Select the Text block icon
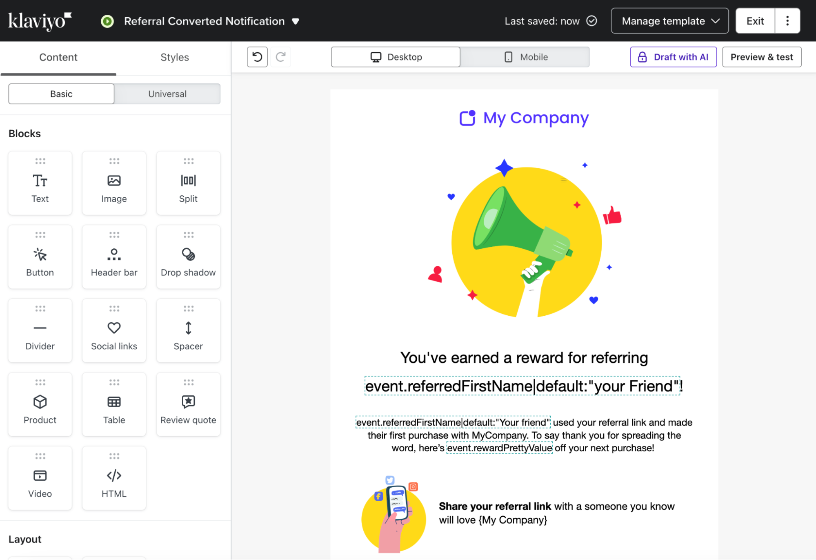This screenshot has width=816, height=560. point(40,181)
